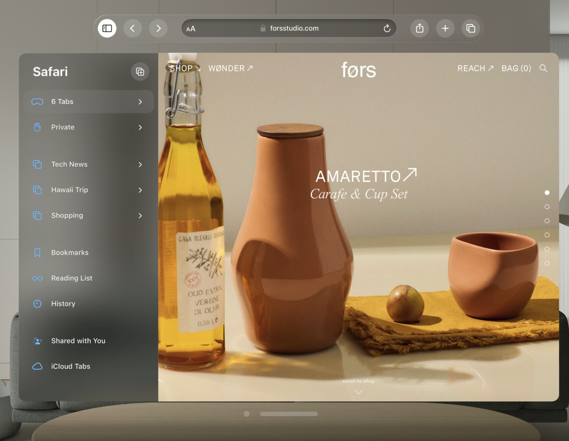Toggle the Safari sidebar button
This screenshot has height=441, width=569.
pyautogui.click(x=107, y=28)
